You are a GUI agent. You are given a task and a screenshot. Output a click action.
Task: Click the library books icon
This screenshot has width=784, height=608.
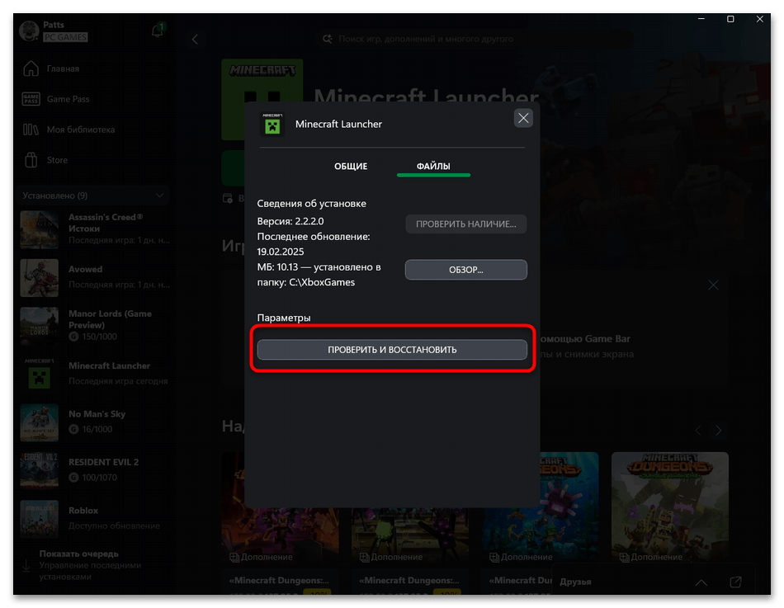pyautogui.click(x=31, y=130)
